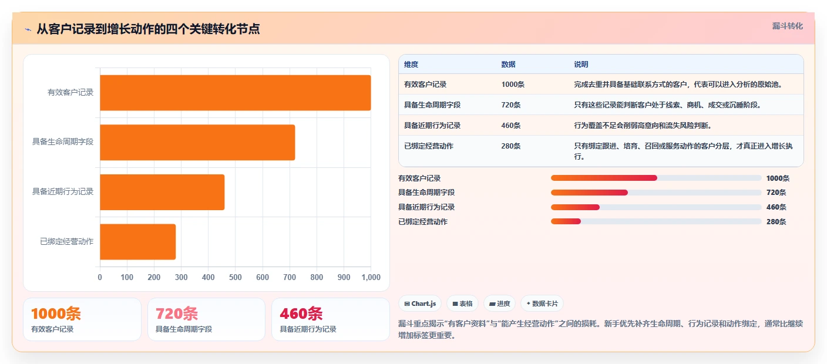
Task: Click description starting 只有这些记录能判断客户
Action: coord(668,105)
